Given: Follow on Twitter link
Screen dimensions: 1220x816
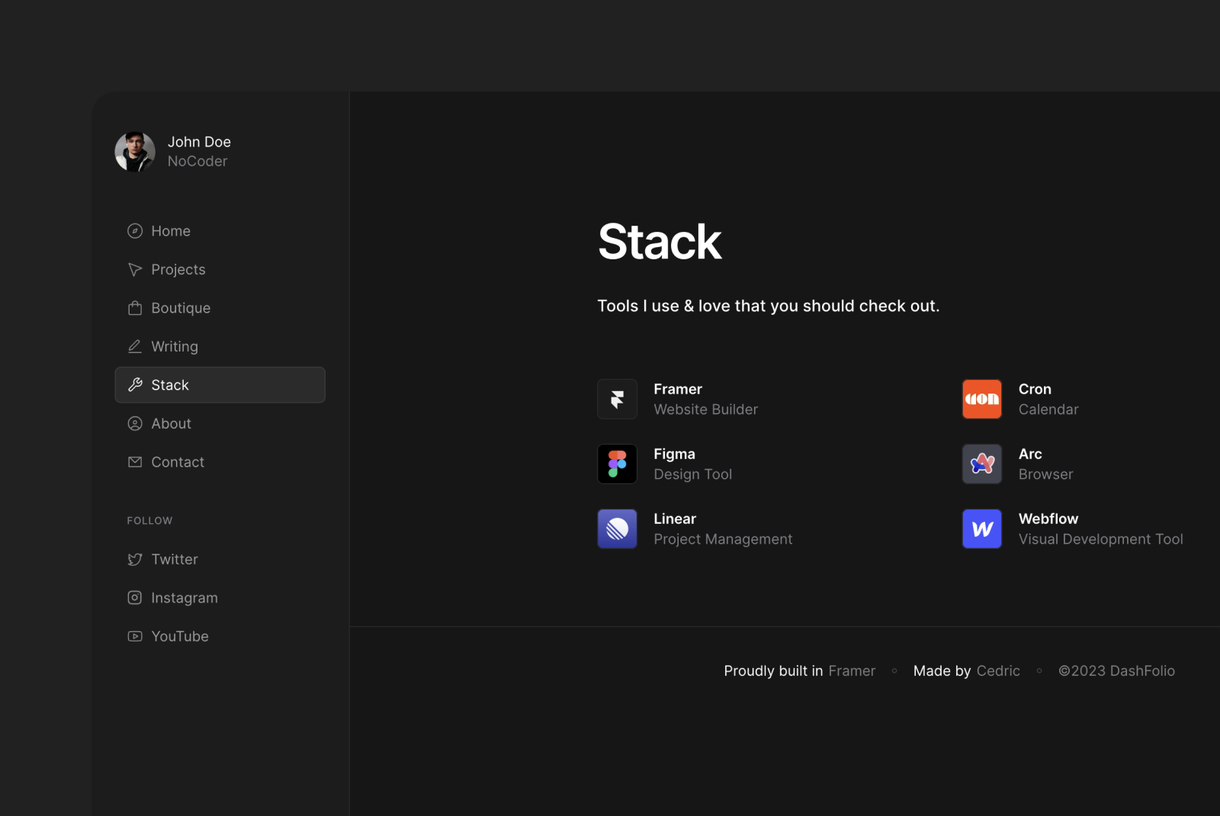Looking at the screenshot, I should click(x=220, y=560).
